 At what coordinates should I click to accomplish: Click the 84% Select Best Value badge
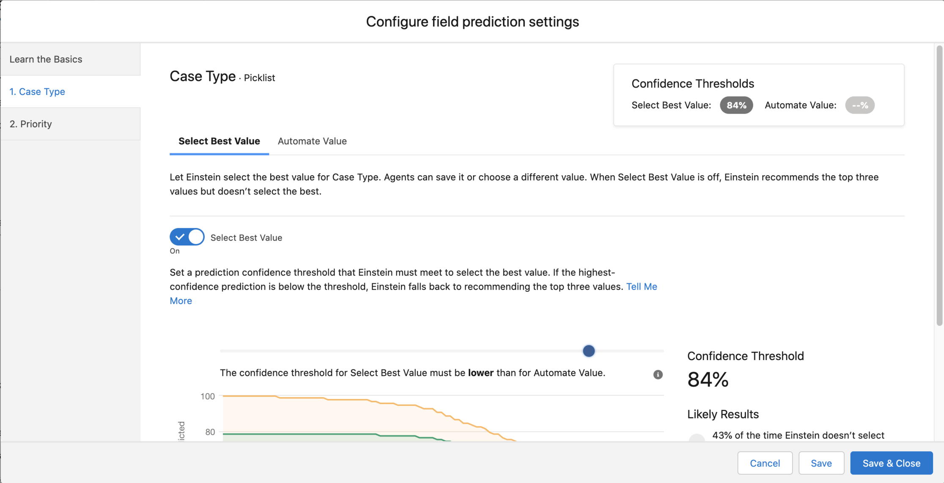tap(736, 105)
